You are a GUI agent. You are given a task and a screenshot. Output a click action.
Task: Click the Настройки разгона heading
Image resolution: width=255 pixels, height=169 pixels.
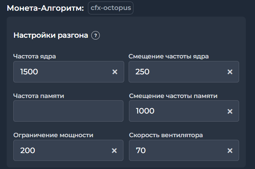pyautogui.click(x=51, y=36)
